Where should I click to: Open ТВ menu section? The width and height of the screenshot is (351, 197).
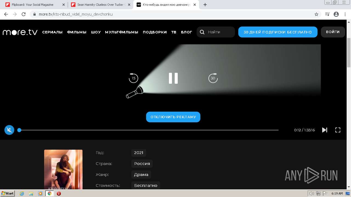pyautogui.click(x=174, y=32)
